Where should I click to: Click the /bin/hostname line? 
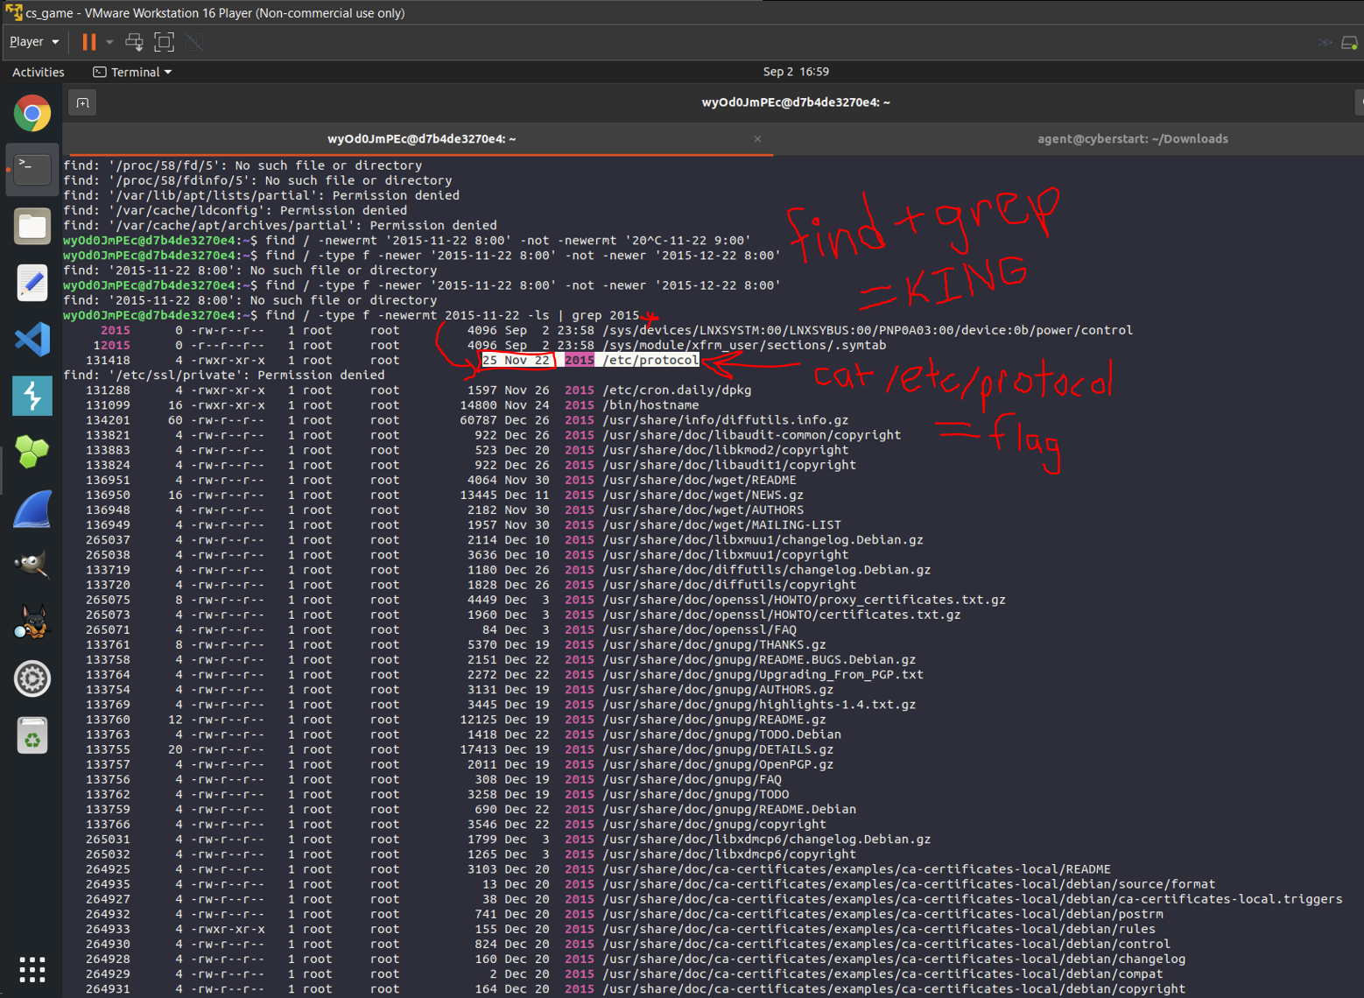point(650,405)
